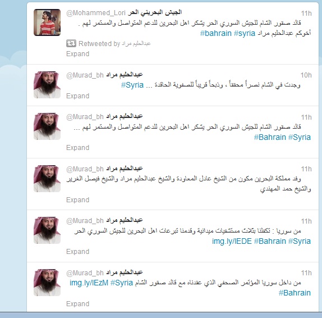The image size is (322, 318).
Task: Open the img.ly/lEDE image link
Action: pyautogui.click(x=232, y=241)
